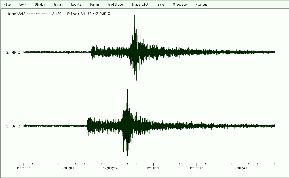Click the 12:00:50 time axis label
Image resolution: width=289 pixels, height=178 pixels.
coord(154,168)
